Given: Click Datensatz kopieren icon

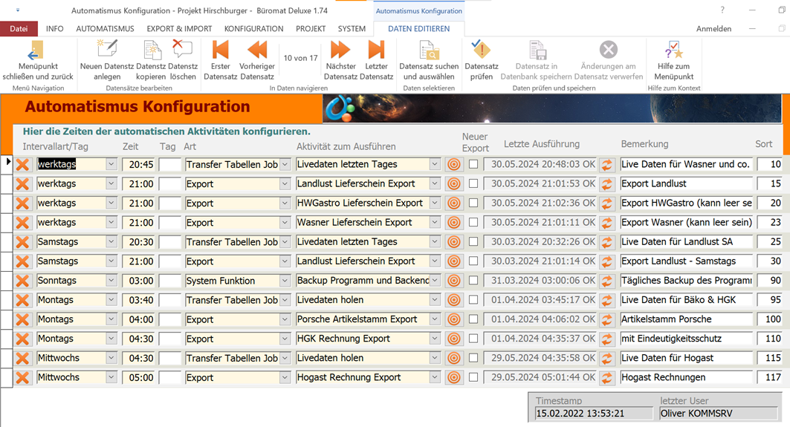Looking at the screenshot, I should [x=151, y=50].
